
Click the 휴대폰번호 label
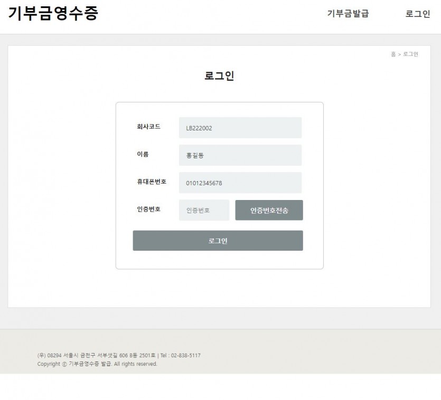coord(152,182)
